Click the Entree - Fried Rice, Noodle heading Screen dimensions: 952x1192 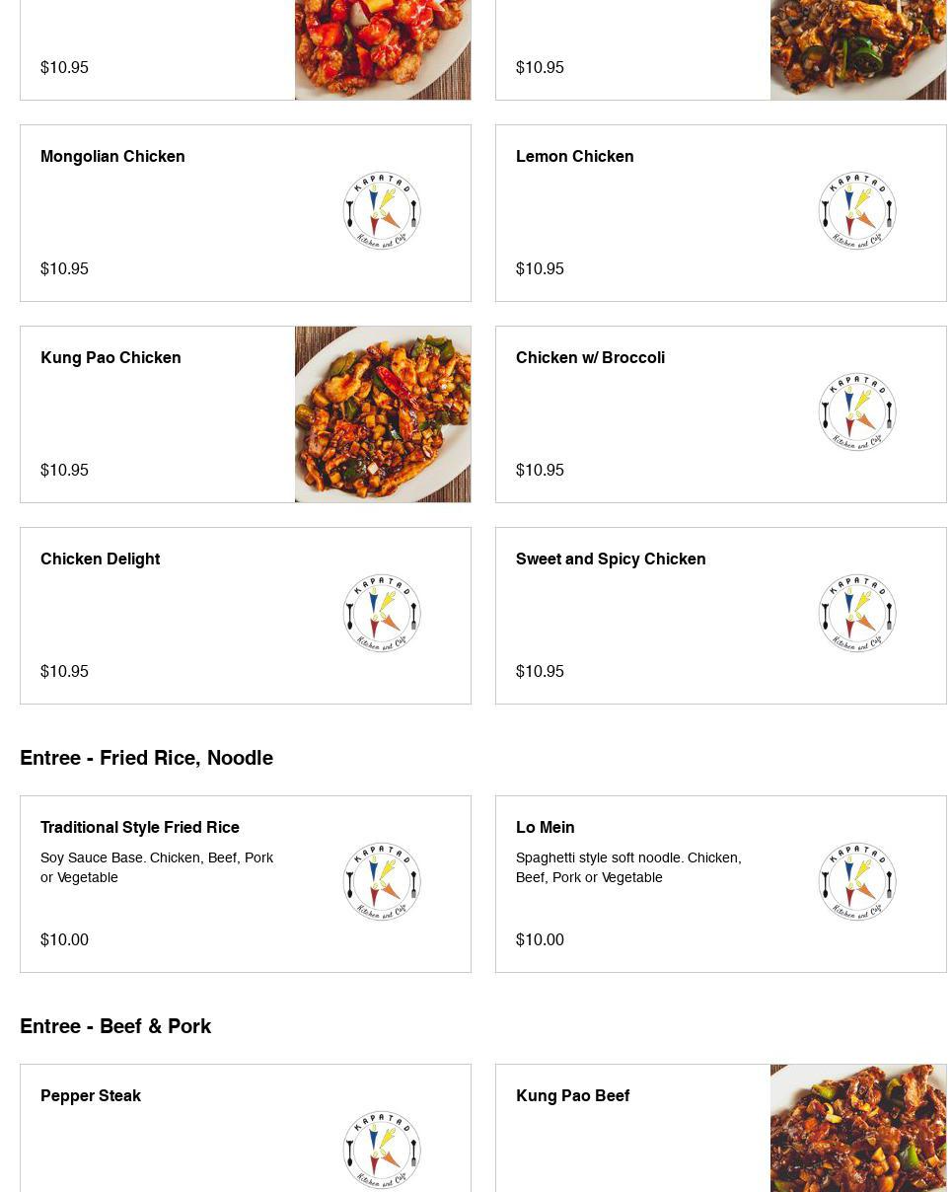(146, 758)
